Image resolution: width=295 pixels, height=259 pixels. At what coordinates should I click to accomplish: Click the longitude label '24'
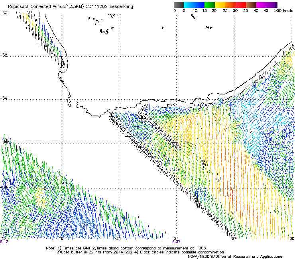click(x=176, y=239)
